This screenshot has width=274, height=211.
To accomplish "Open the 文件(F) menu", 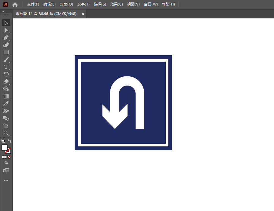I will click(x=33, y=4).
